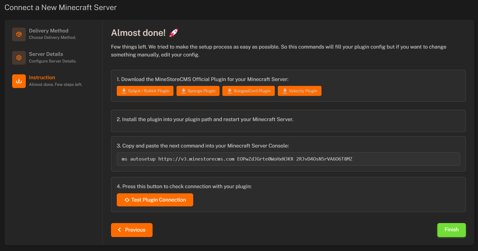Open the Server Details gear icon

(x=19, y=58)
